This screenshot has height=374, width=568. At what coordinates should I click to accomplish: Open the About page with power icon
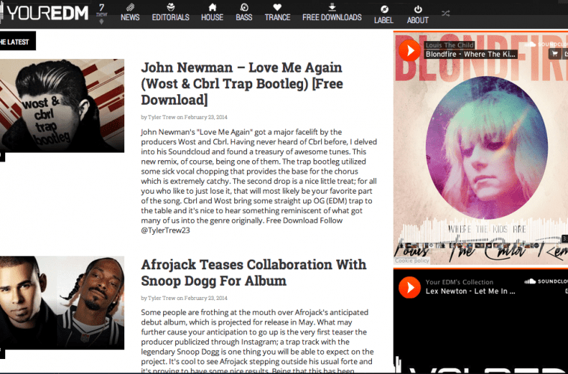coord(418,14)
